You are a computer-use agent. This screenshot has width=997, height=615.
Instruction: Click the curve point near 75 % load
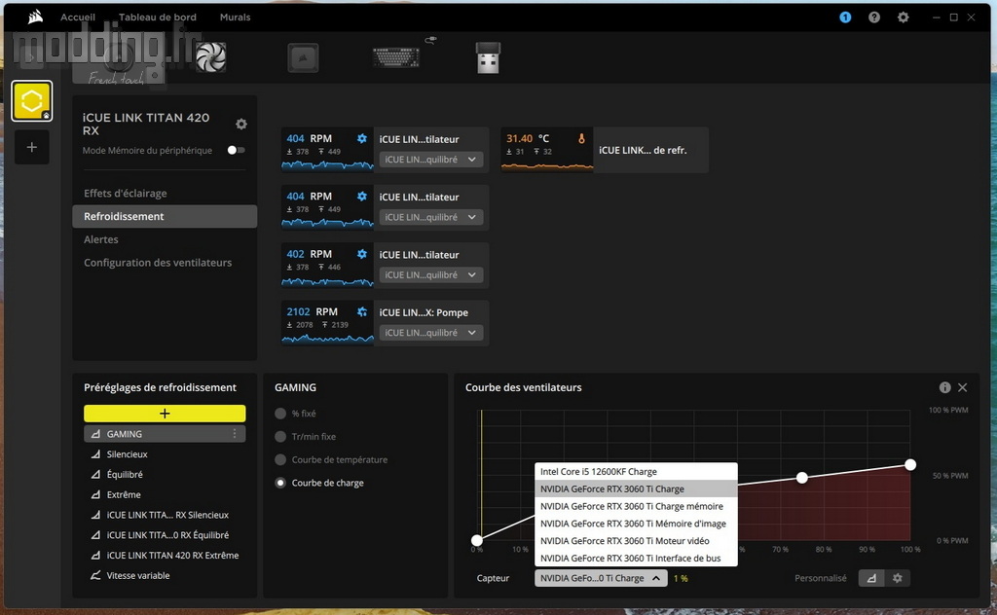(802, 477)
